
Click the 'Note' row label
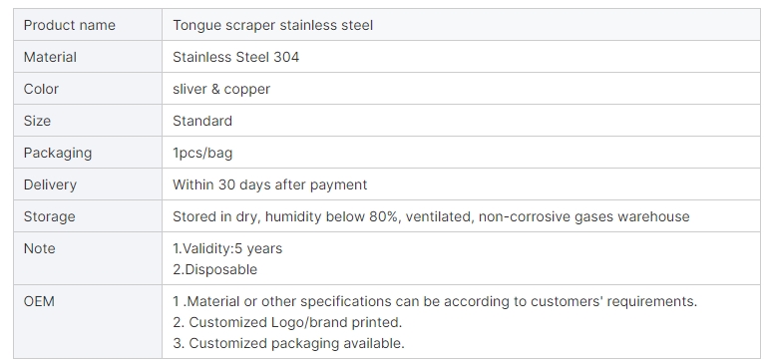[x=40, y=248]
